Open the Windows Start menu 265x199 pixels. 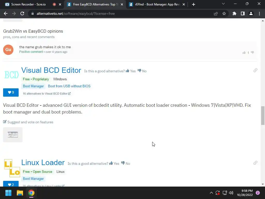click(x=8, y=193)
